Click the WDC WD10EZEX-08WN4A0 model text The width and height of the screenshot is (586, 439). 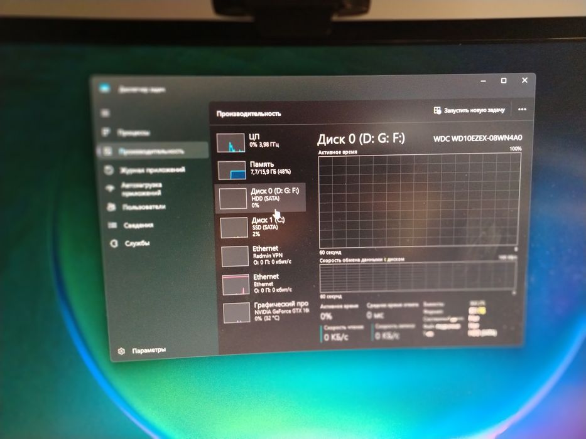(x=477, y=139)
